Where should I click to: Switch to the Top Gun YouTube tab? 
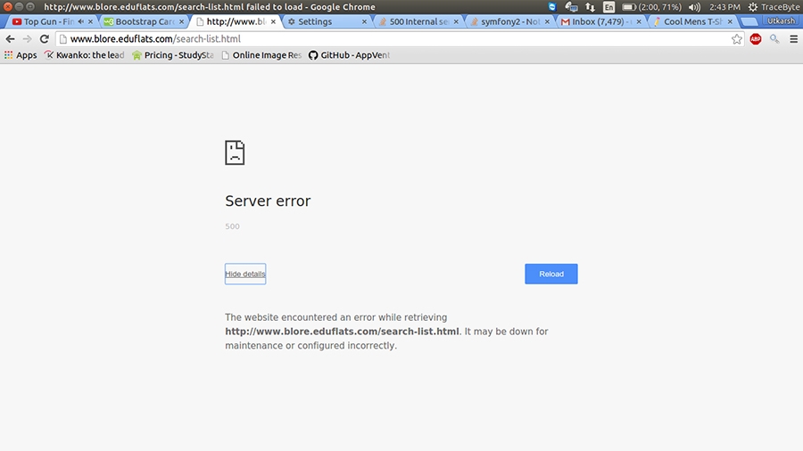(49, 21)
